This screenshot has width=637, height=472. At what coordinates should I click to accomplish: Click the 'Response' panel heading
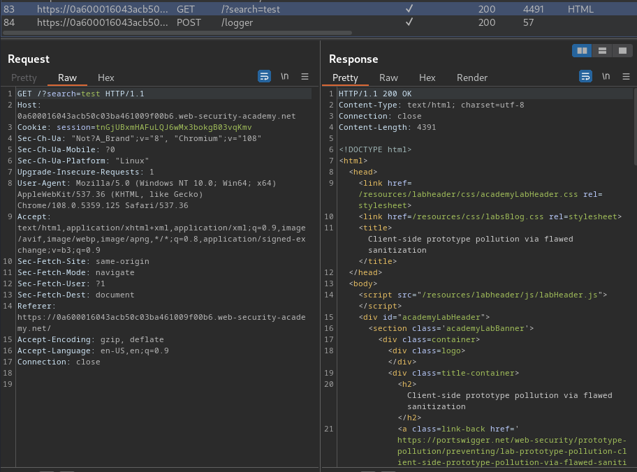click(x=353, y=59)
